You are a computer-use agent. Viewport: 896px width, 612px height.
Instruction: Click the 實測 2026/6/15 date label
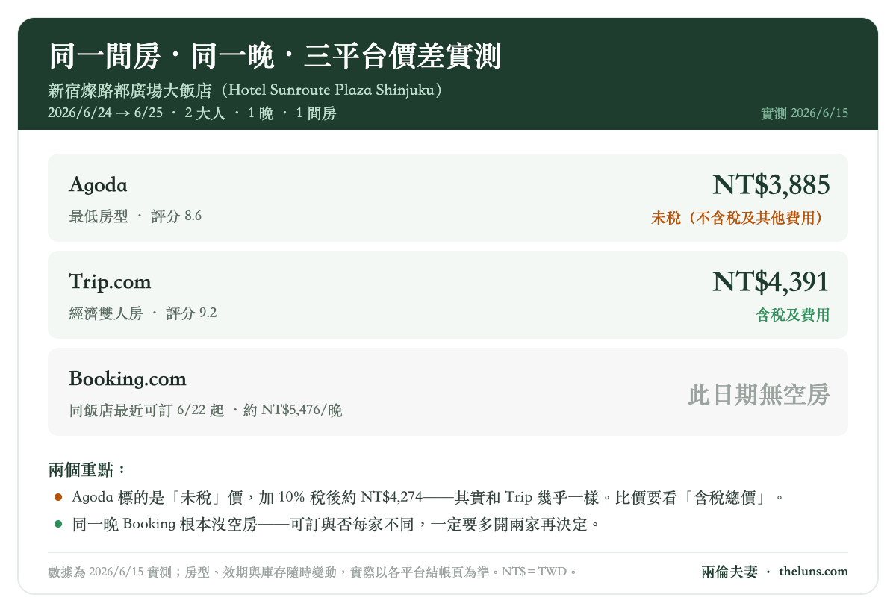(x=804, y=114)
